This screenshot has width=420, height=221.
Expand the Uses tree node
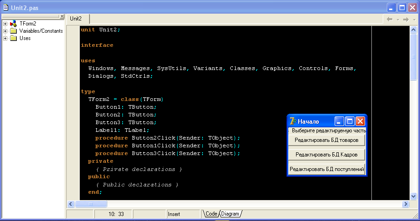[x=5, y=38]
